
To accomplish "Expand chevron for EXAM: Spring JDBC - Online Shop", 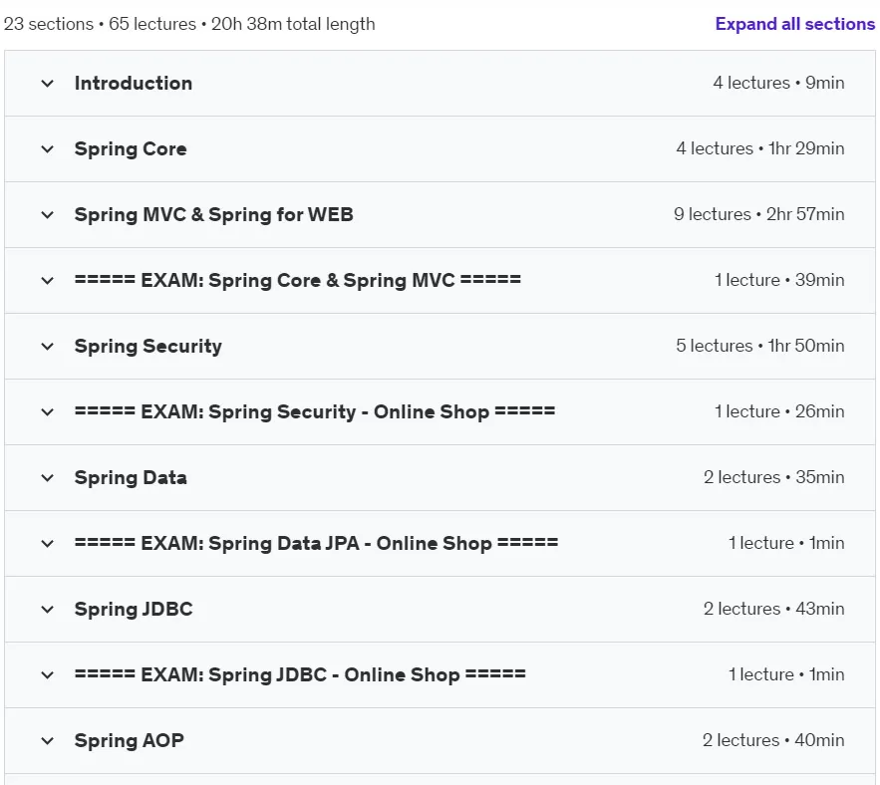I will (48, 675).
